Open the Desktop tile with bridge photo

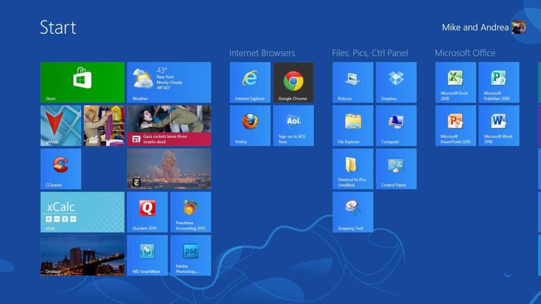tap(82, 255)
